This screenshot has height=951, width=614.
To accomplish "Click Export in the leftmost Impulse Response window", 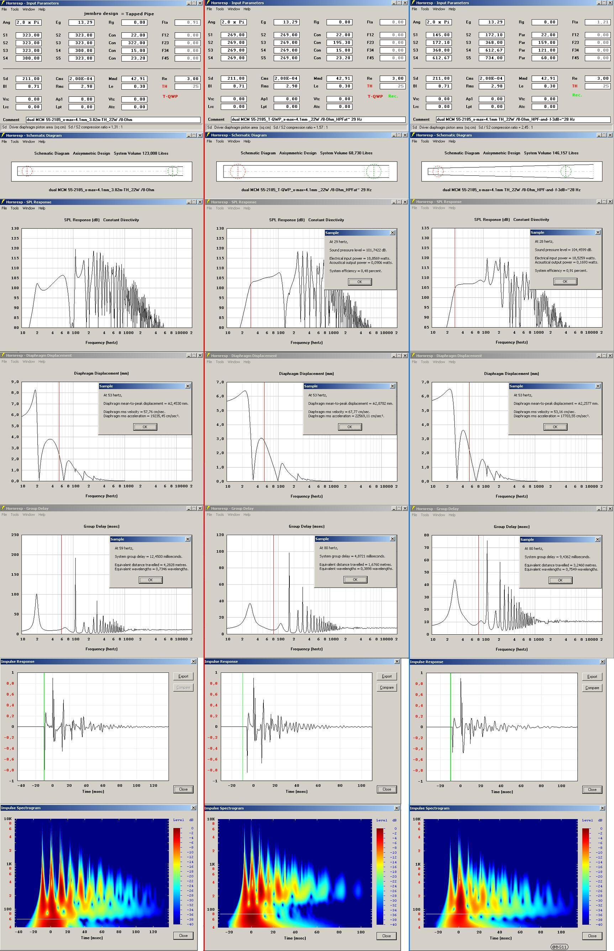I will 183,676.
